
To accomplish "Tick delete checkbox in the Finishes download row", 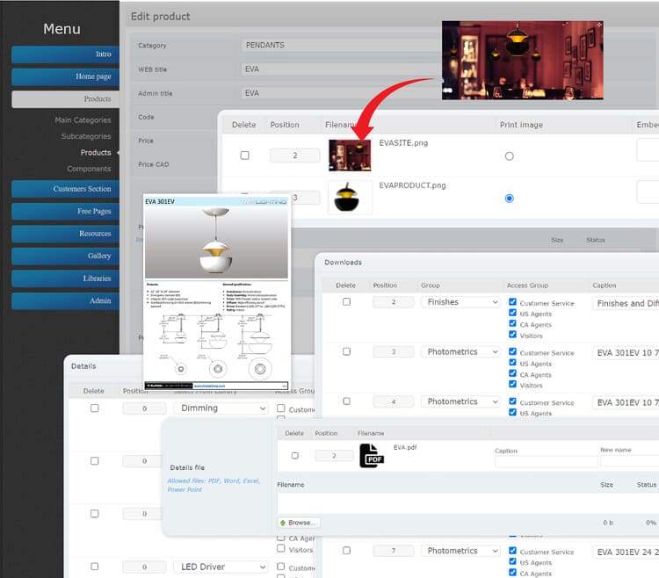I will [x=347, y=301].
